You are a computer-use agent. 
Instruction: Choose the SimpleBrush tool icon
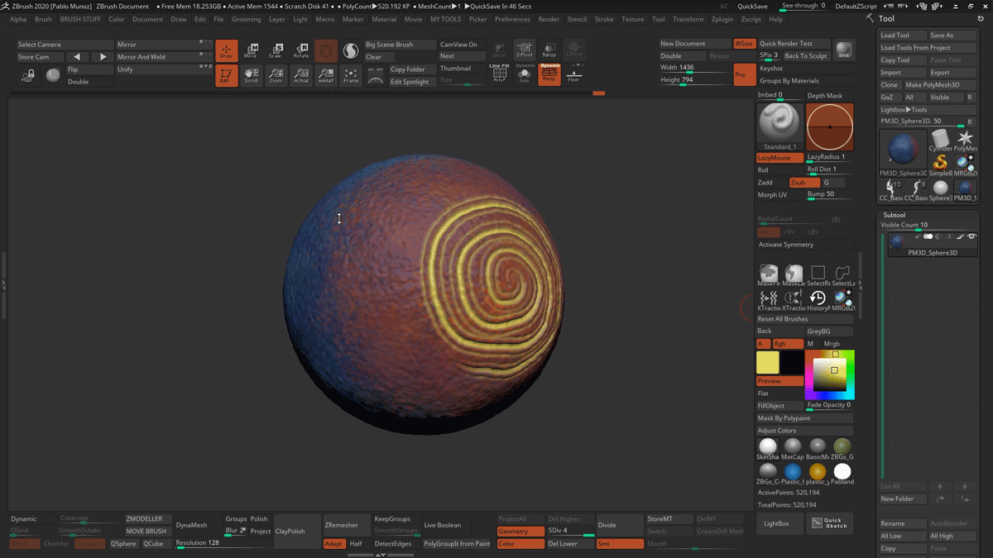click(941, 165)
